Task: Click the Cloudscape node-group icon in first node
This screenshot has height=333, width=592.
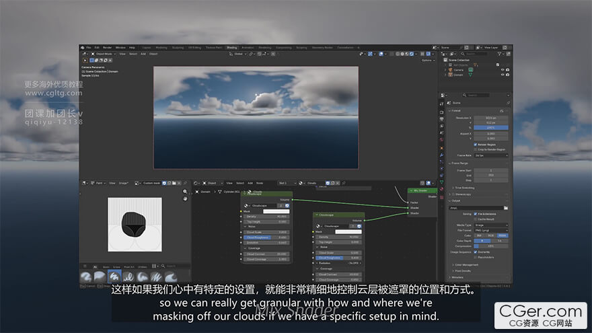Action: tap(246, 205)
